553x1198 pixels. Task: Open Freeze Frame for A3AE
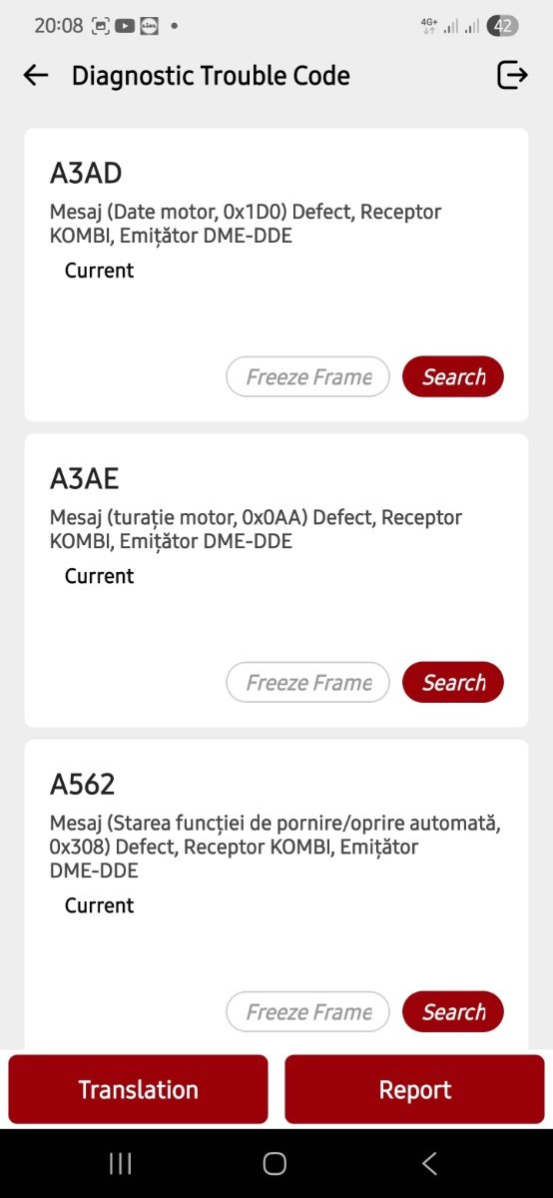(308, 682)
